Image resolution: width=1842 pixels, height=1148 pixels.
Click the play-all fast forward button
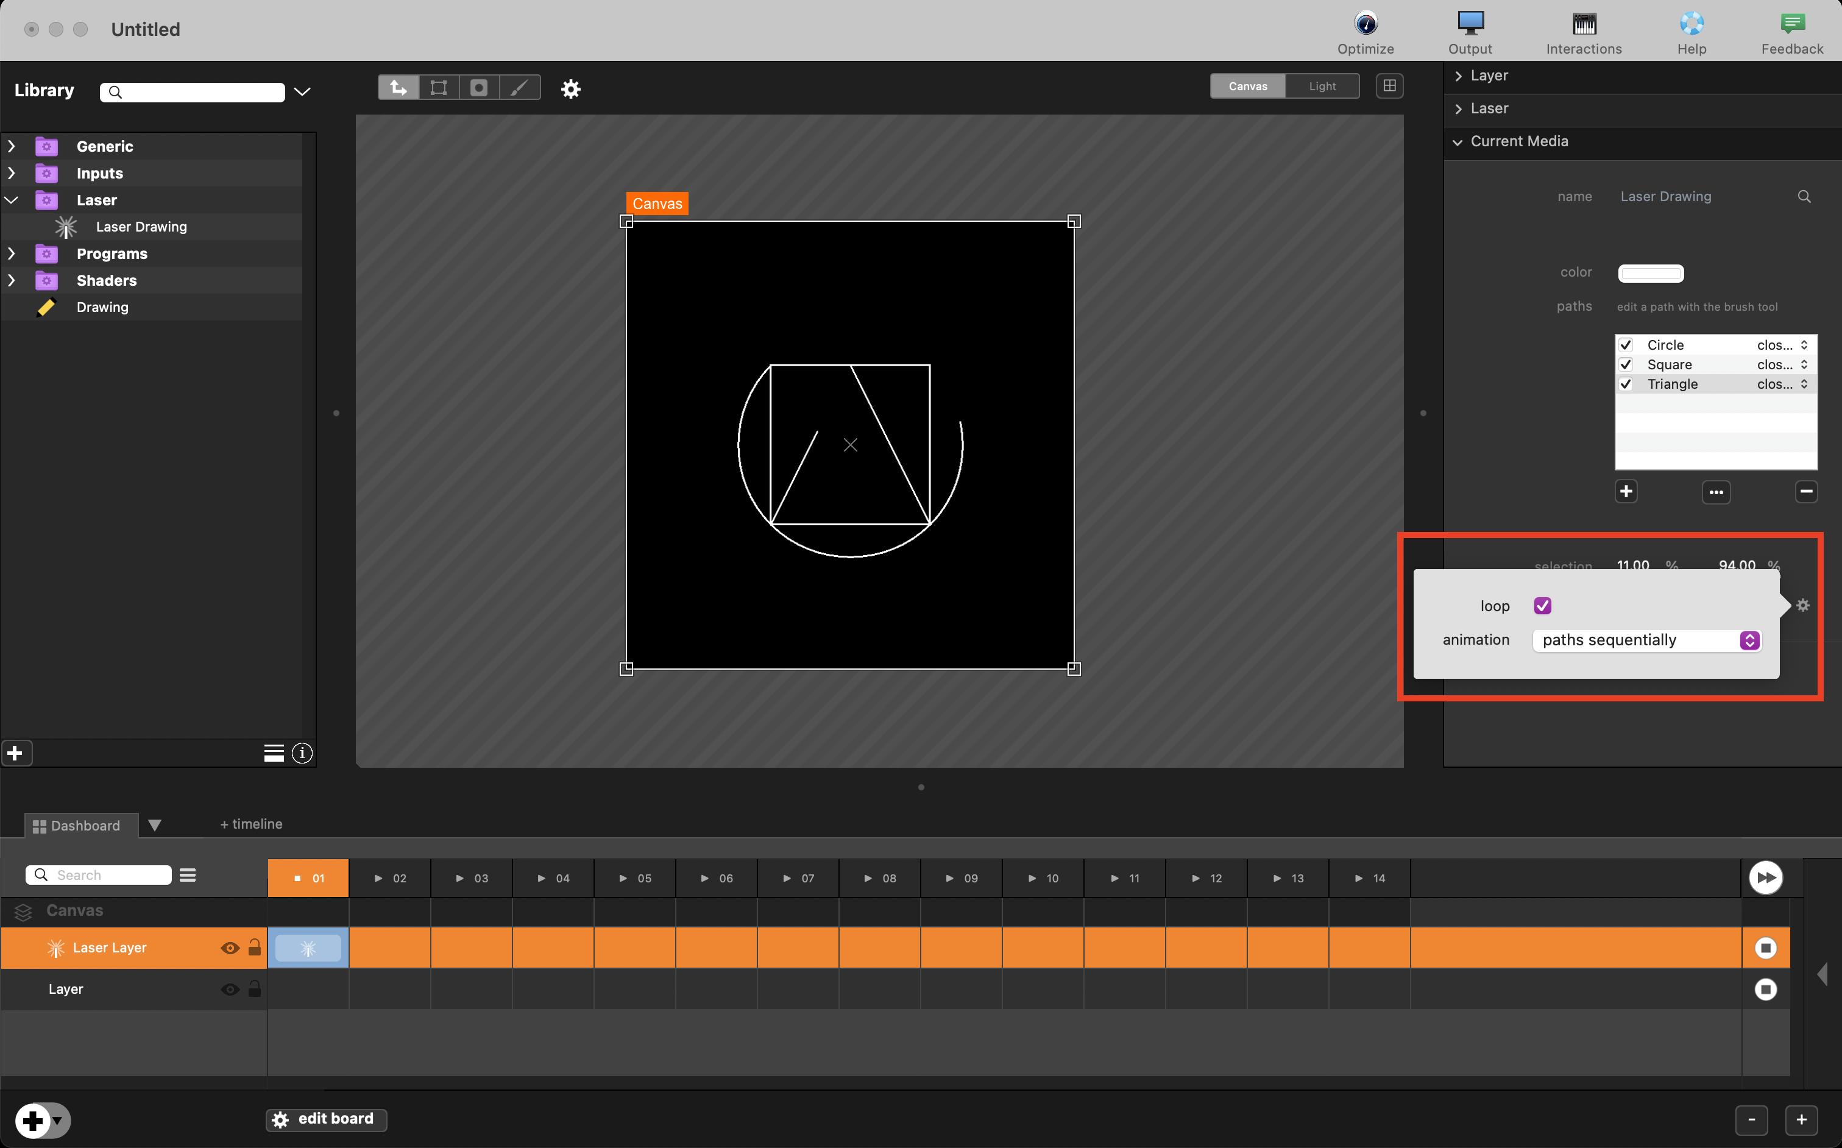coord(1765,877)
